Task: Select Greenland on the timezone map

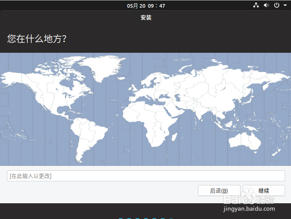Action: (104, 68)
